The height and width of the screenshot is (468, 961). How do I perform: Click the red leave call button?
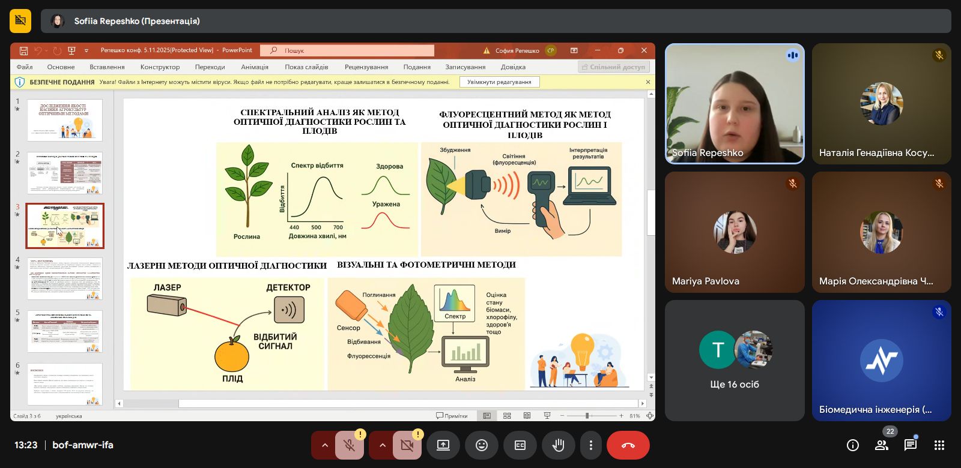(628, 445)
